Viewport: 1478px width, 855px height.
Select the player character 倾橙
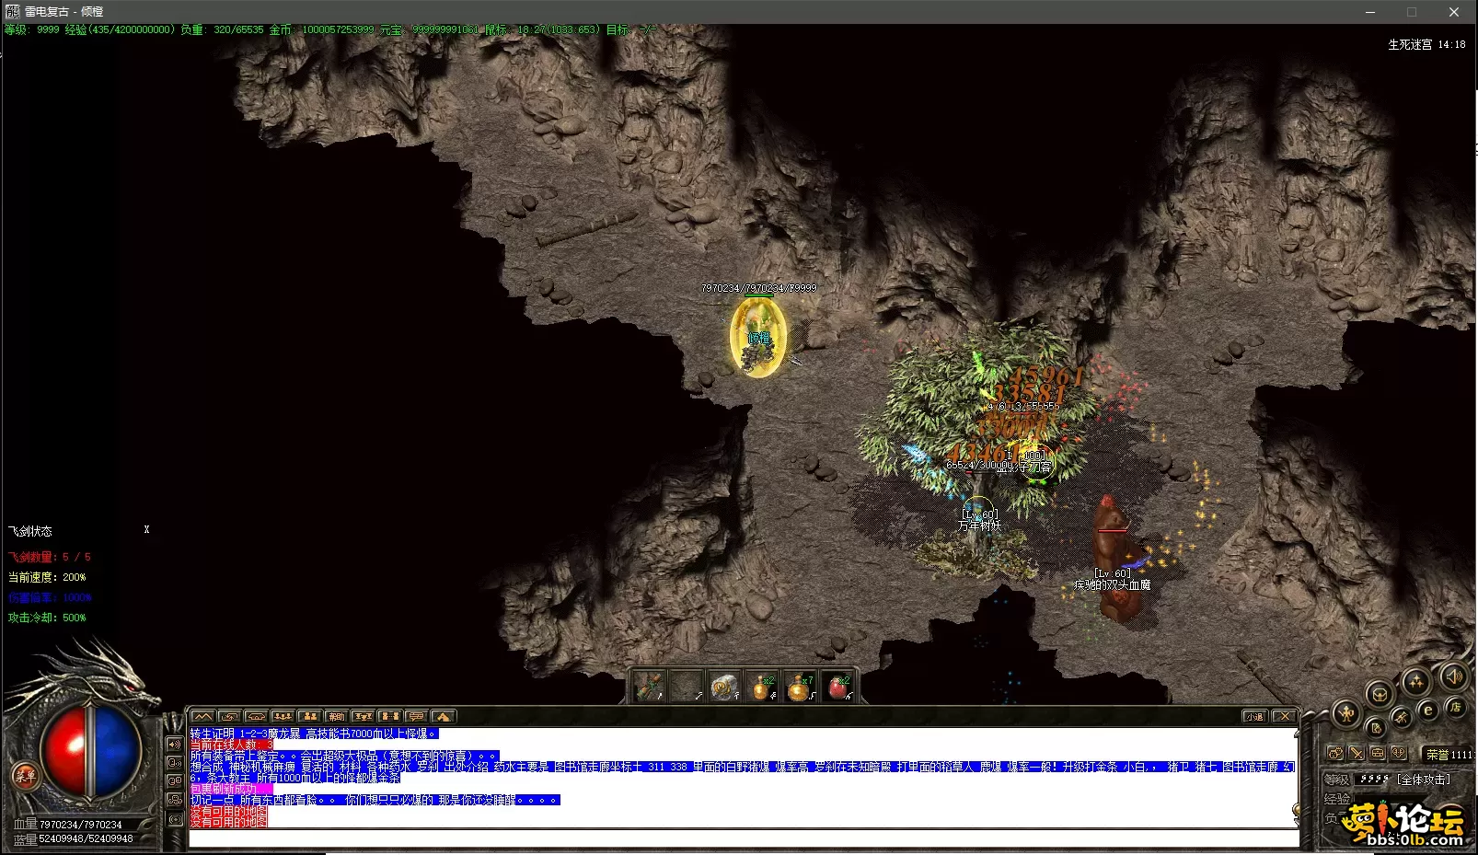758,338
